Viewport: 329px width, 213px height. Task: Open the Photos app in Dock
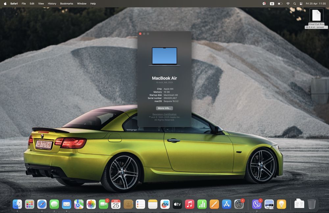click(x=91, y=204)
